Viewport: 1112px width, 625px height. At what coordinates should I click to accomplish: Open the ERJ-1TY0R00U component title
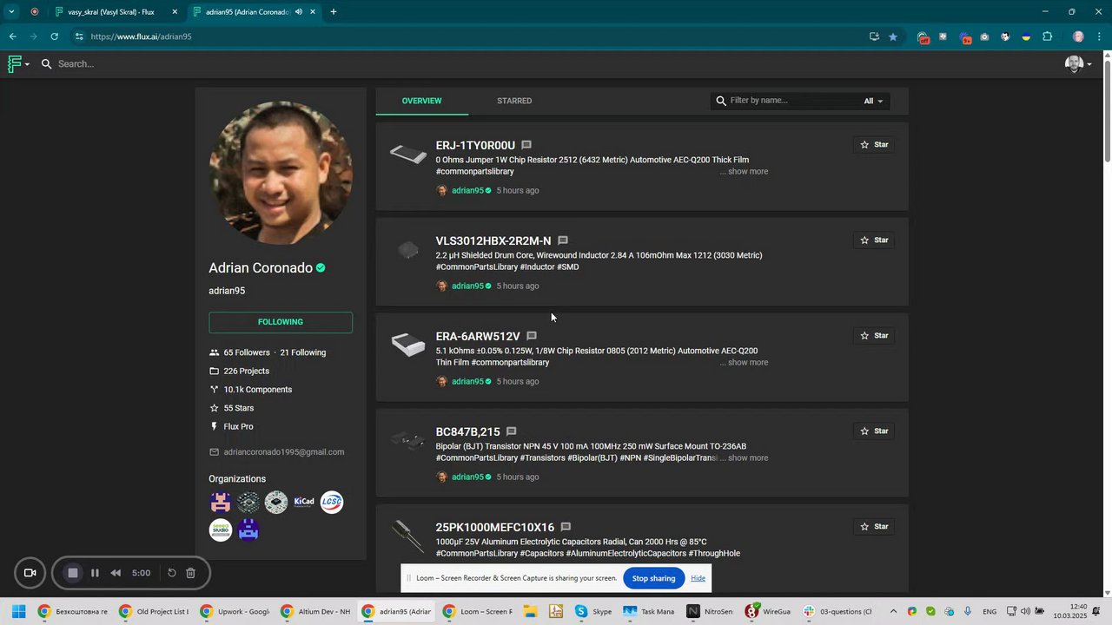[475, 145]
